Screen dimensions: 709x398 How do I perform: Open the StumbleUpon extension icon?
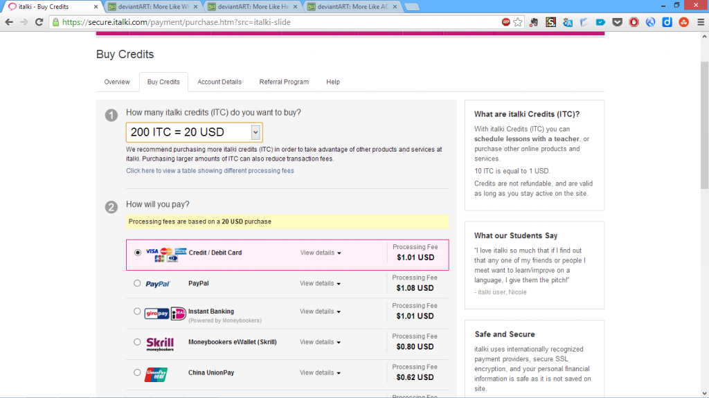point(683,22)
